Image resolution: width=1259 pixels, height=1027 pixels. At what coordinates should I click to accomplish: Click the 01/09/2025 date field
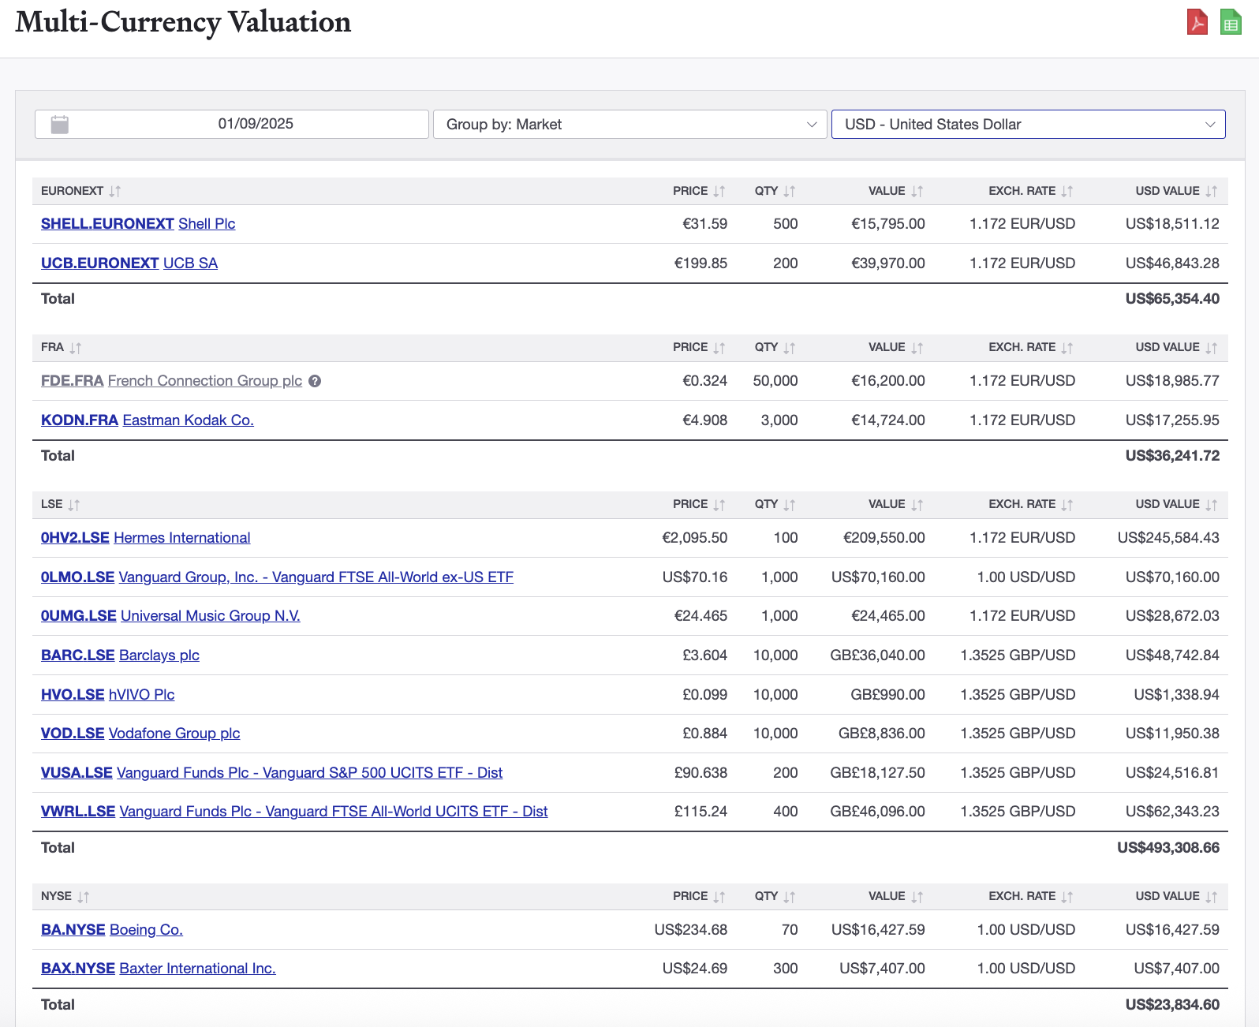pos(256,125)
